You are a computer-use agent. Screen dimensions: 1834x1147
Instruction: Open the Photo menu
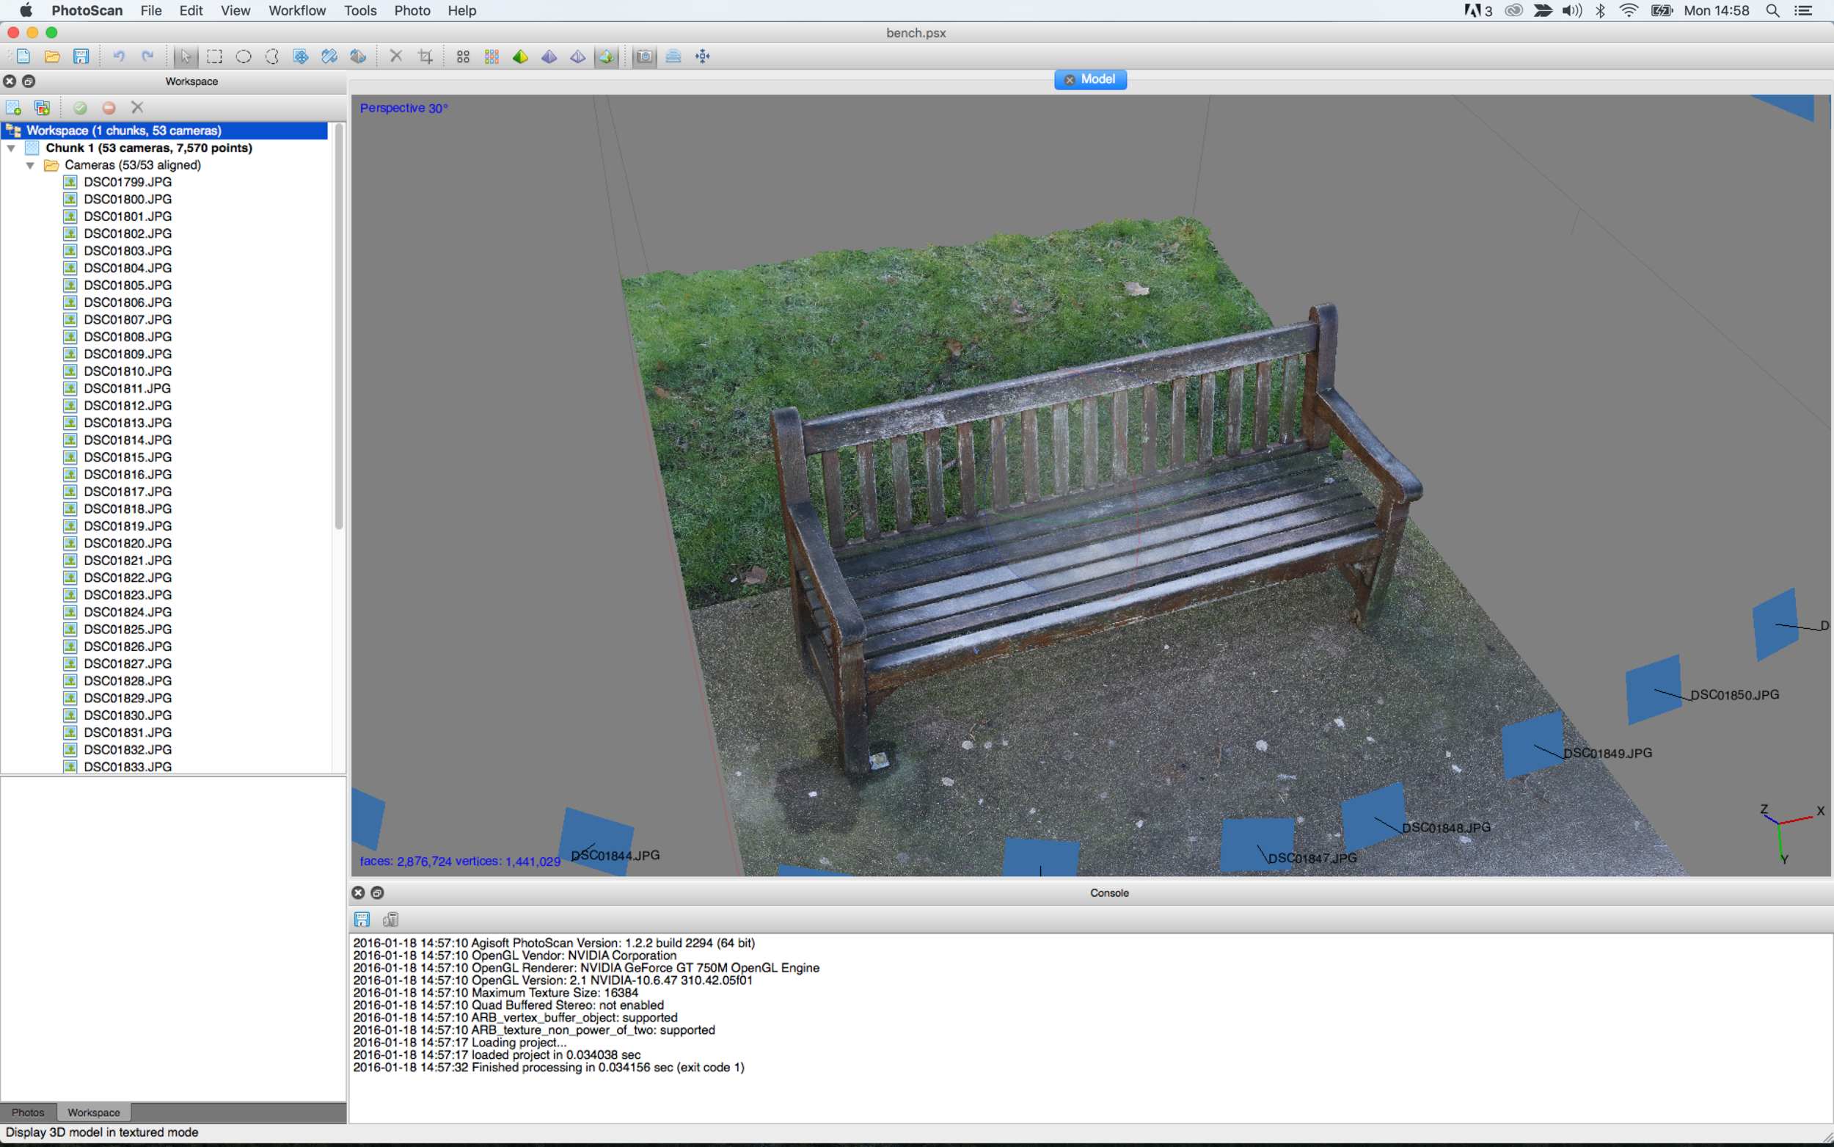coord(412,10)
